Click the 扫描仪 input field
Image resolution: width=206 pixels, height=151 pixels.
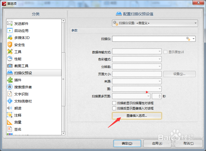151,39
